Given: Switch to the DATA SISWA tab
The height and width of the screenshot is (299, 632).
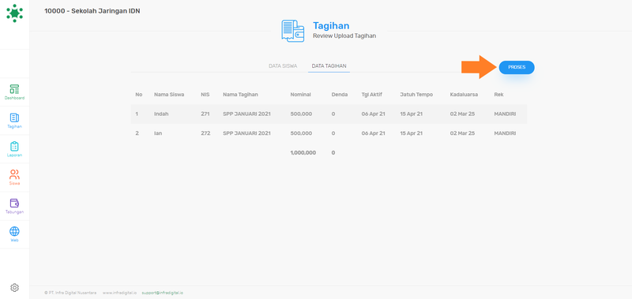Looking at the screenshot, I should (283, 66).
